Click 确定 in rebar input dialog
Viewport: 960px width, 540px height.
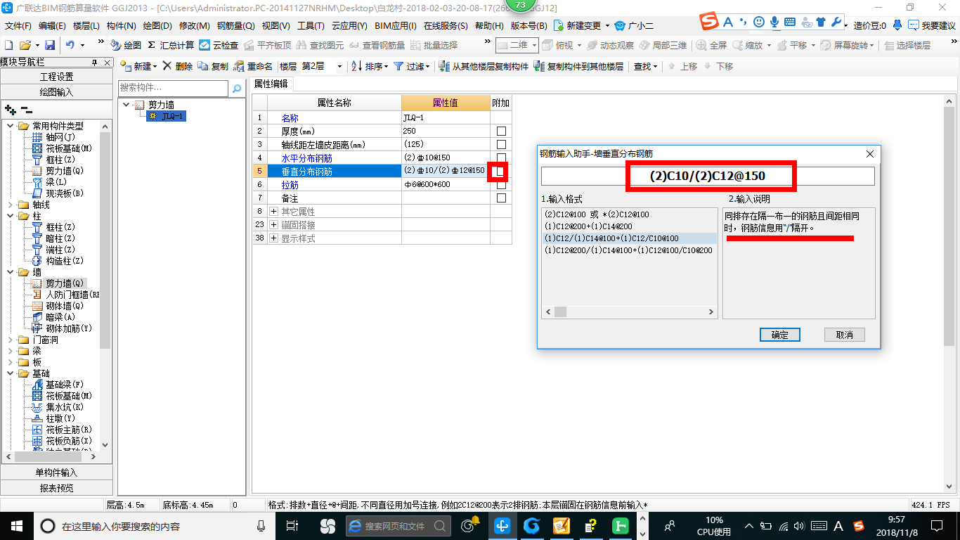pos(780,335)
